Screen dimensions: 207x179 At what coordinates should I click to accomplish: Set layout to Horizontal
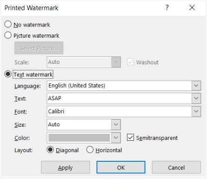point(90,150)
